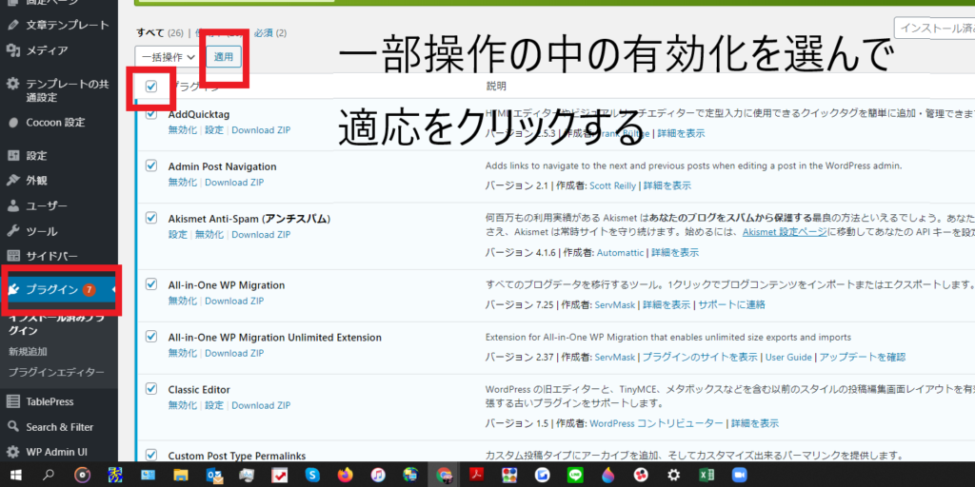975x487 pixels.
Task: Click the 設定 sidebar icon
Action: [x=12, y=155]
